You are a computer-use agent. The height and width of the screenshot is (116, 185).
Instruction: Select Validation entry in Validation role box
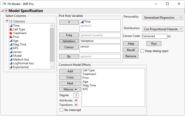point(87,41)
